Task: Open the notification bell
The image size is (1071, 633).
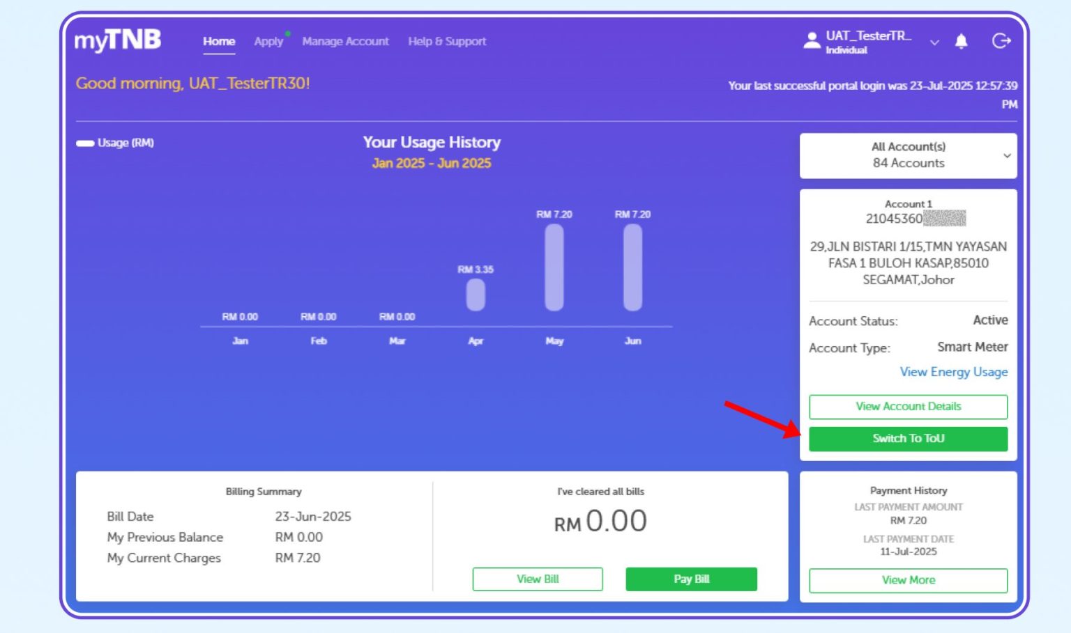Action: click(960, 42)
